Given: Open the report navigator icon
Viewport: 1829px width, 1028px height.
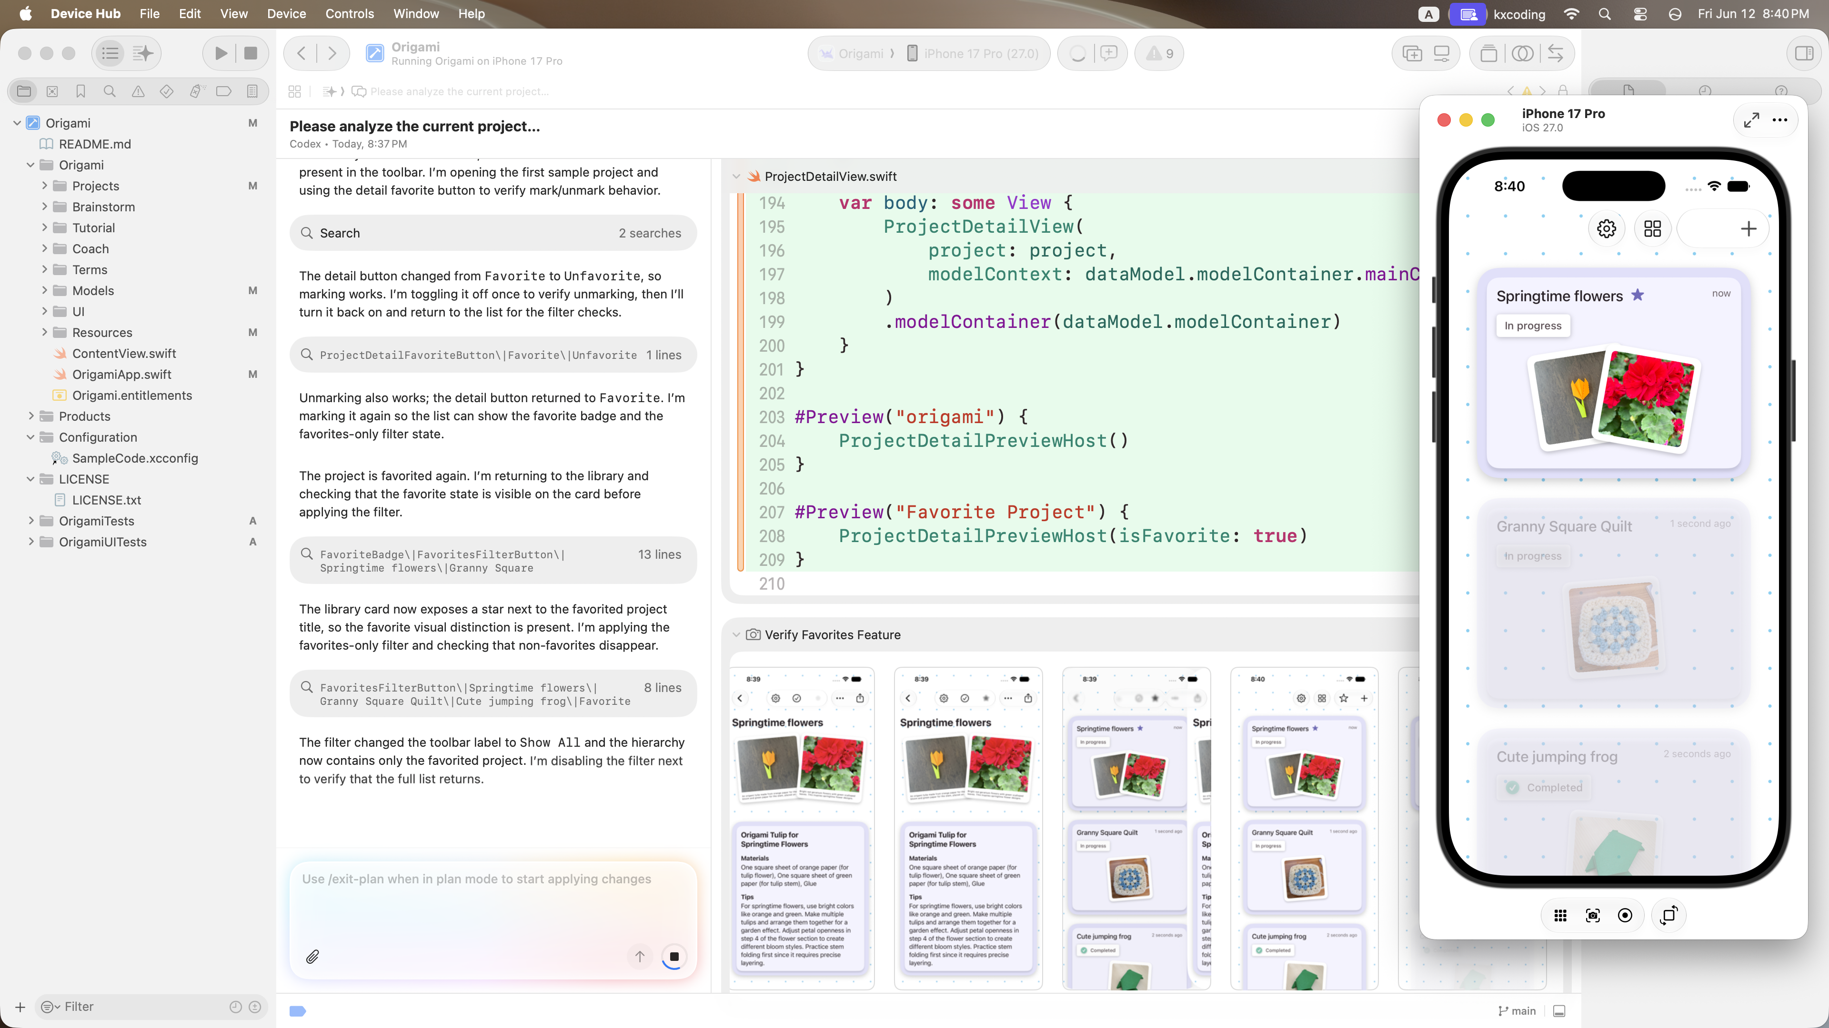Looking at the screenshot, I should pos(252,91).
